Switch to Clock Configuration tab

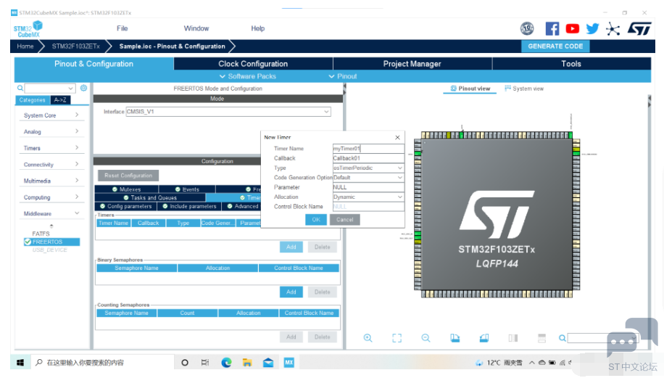click(253, 64)
